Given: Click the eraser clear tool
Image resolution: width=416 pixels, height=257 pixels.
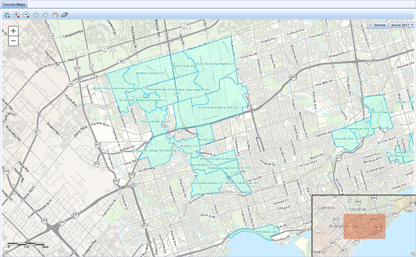Looking at the screenshot, I should tap(64, 15).
